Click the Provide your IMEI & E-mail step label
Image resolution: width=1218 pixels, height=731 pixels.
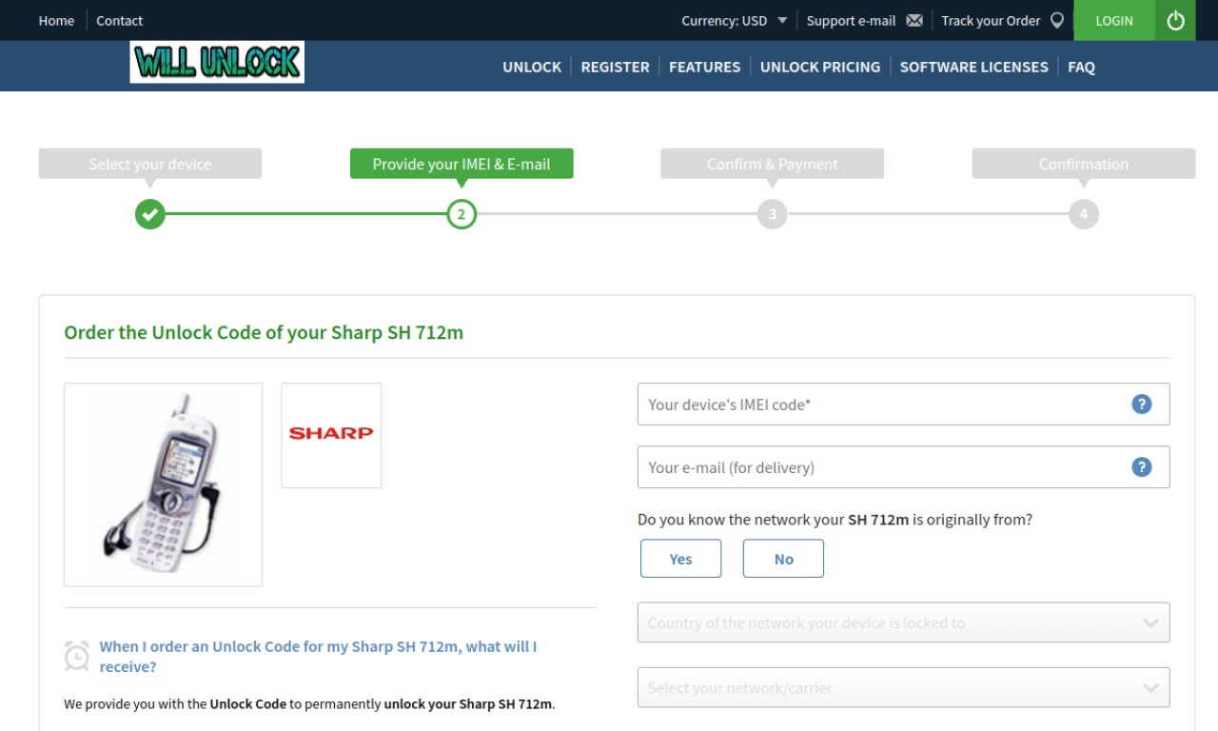[x=462, y=164]
